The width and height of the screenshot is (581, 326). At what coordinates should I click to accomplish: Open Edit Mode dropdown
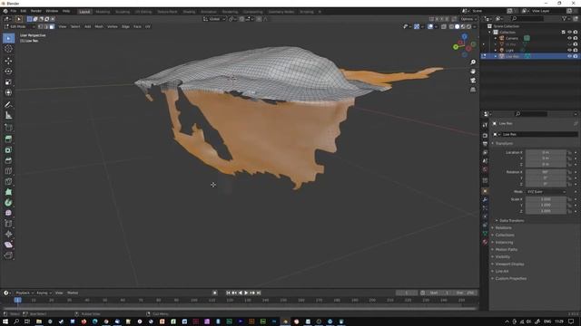pyautogui.click(x=20, y=26)
